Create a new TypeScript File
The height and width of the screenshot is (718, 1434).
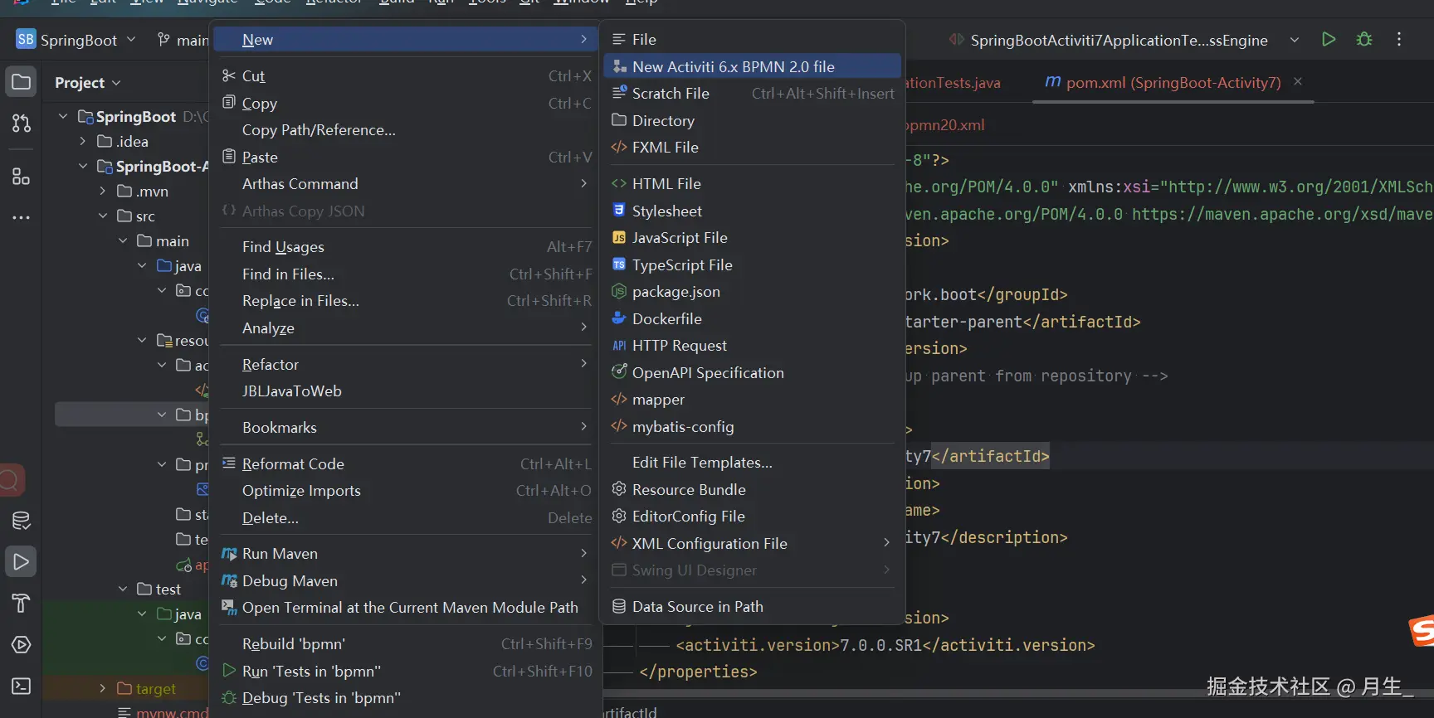tap(752, 264)
